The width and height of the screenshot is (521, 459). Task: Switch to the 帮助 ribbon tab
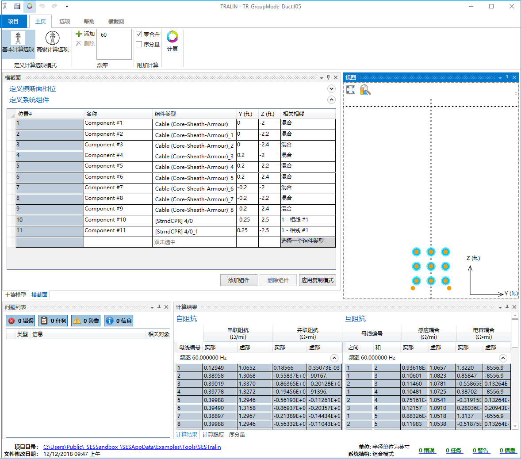click(89, 21)
